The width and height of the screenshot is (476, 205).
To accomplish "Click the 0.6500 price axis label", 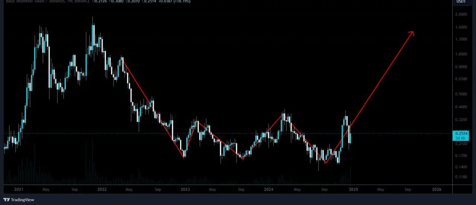I will 461,79.
